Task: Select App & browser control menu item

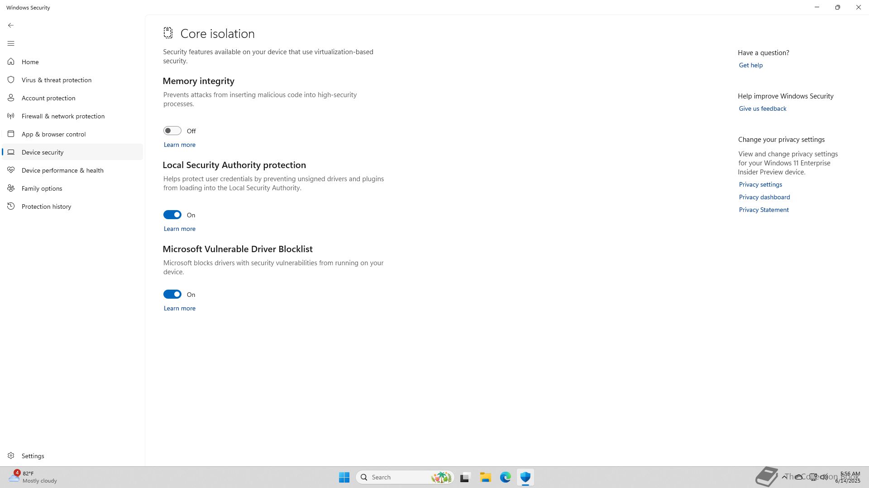Action: (x=53, y=134)
